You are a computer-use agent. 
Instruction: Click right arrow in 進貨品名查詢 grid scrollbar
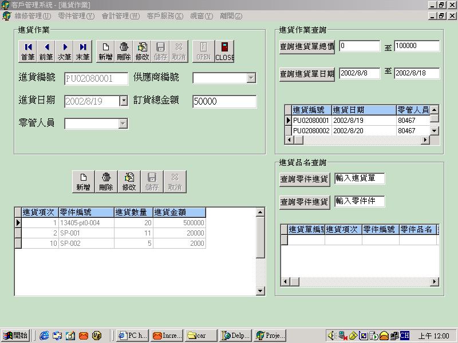435,282
